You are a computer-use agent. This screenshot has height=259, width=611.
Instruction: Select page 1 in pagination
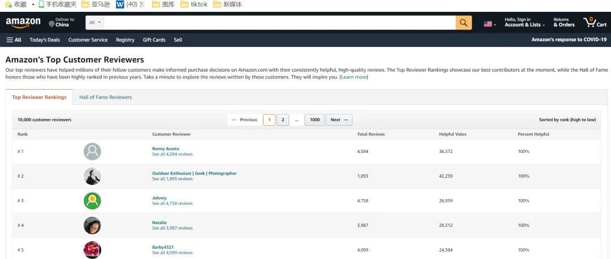(x=269, y=120)
